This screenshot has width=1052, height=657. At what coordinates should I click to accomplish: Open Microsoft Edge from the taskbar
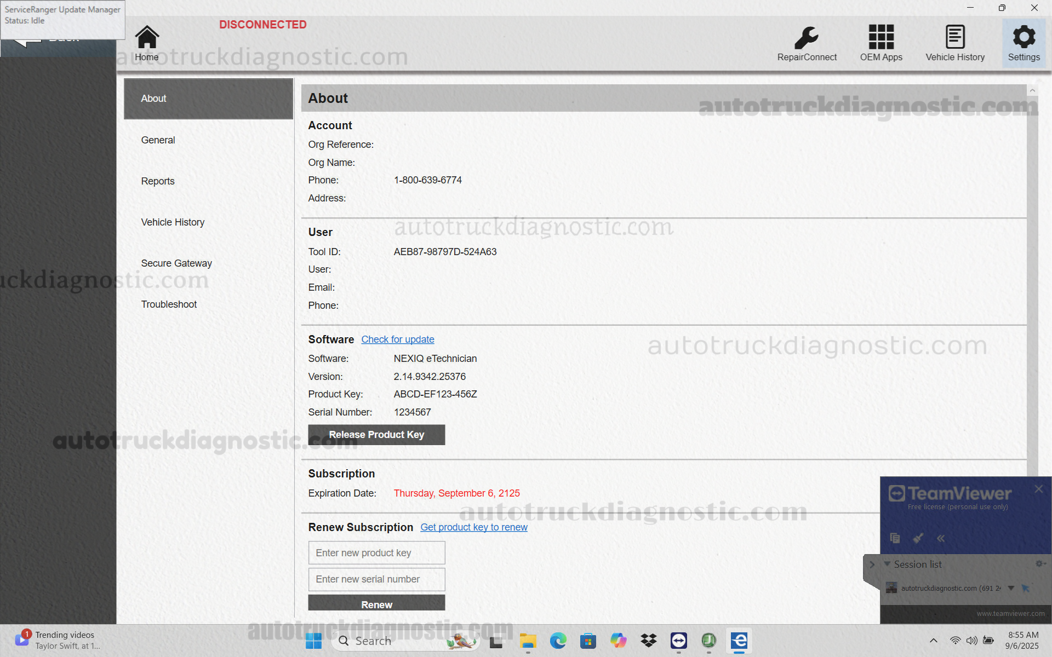558,641
